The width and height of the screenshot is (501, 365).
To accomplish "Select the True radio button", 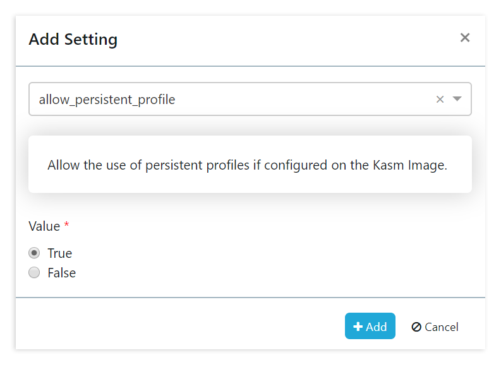I will [35, 253].
